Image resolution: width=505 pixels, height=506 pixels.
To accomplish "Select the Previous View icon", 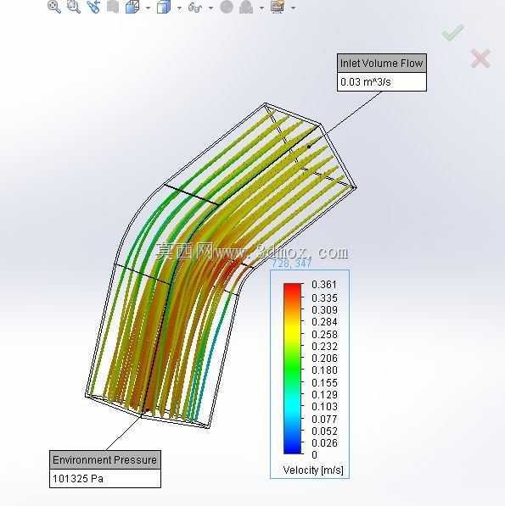I will coord(93,7).
